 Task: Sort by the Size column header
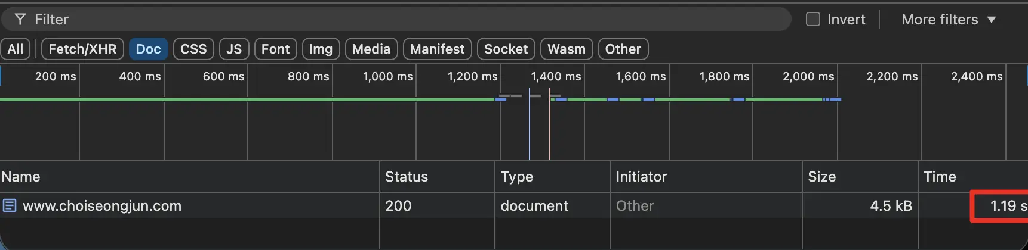(821, 177)
